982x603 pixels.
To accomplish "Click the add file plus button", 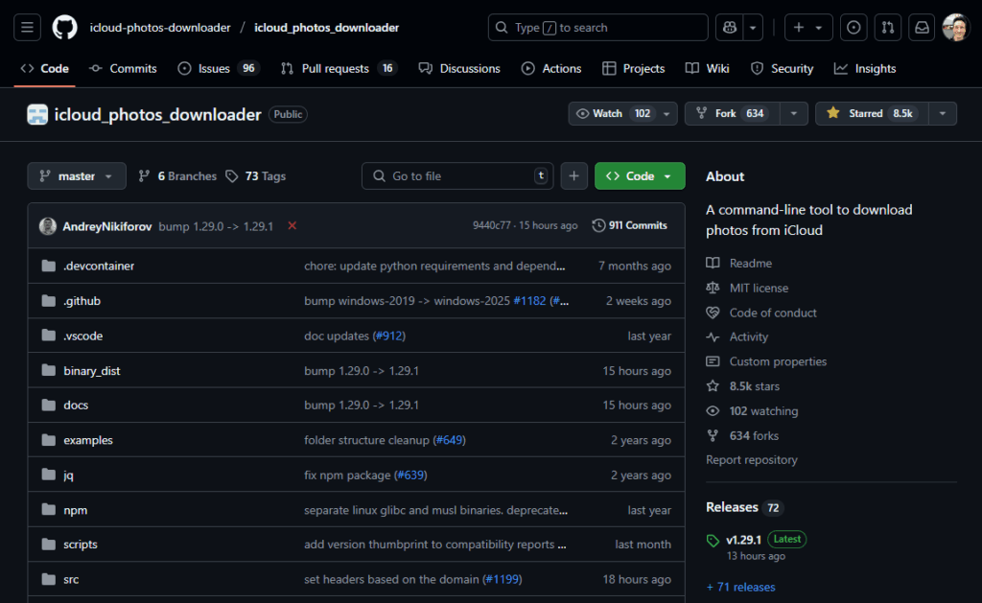I will click(x=573, y=176).
